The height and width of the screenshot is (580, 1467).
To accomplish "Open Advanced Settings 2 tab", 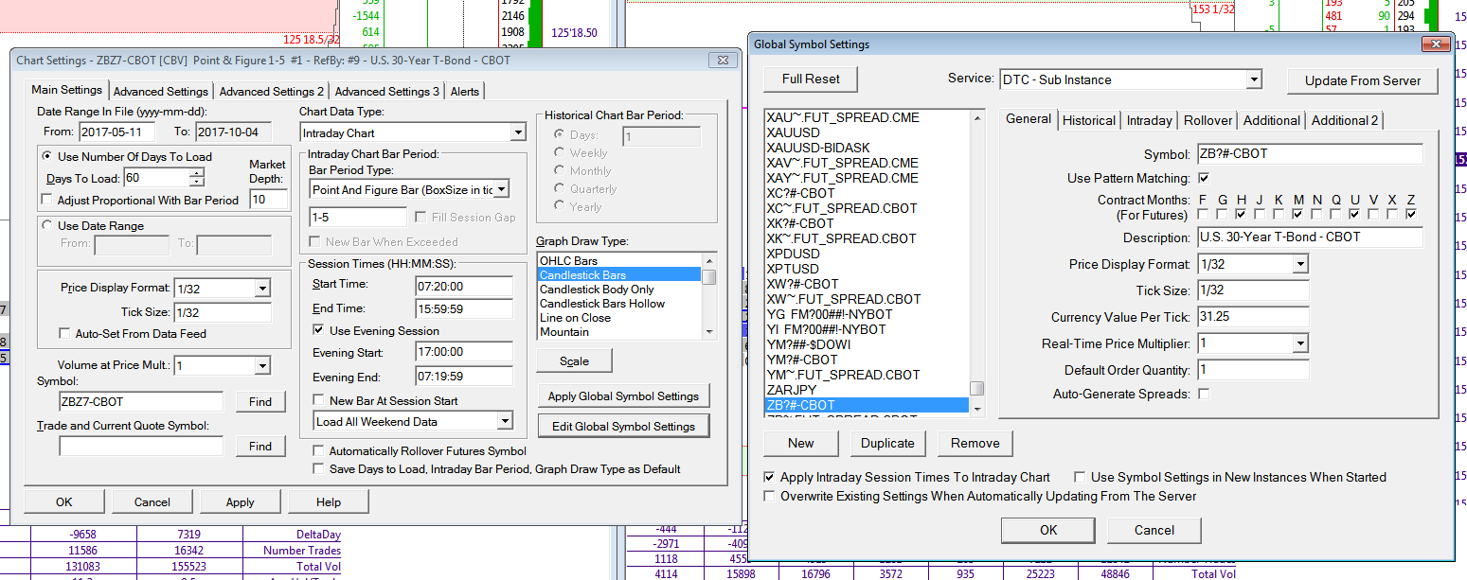I will pyautogui.click(x=271, y=92).
